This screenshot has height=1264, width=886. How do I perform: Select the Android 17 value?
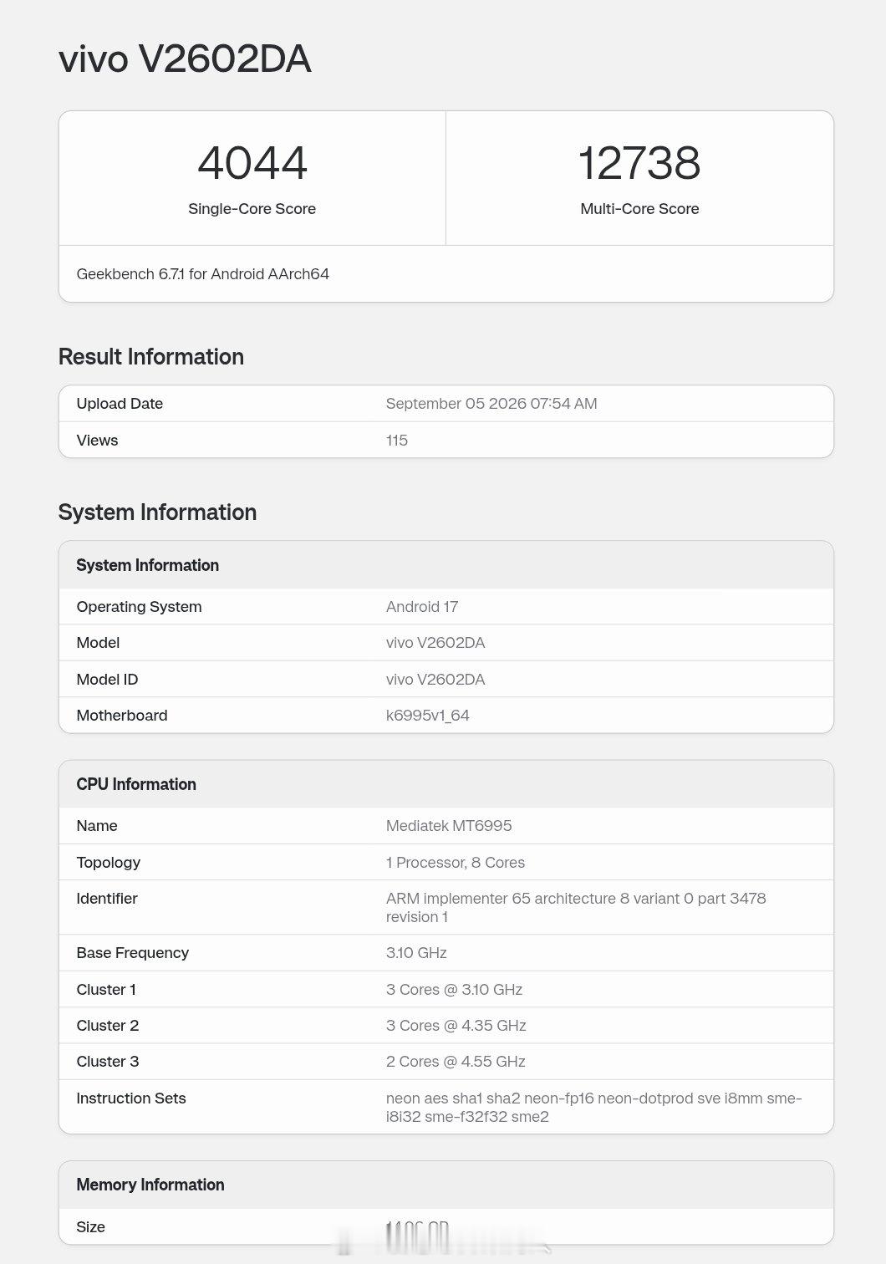tap(422, 607)
